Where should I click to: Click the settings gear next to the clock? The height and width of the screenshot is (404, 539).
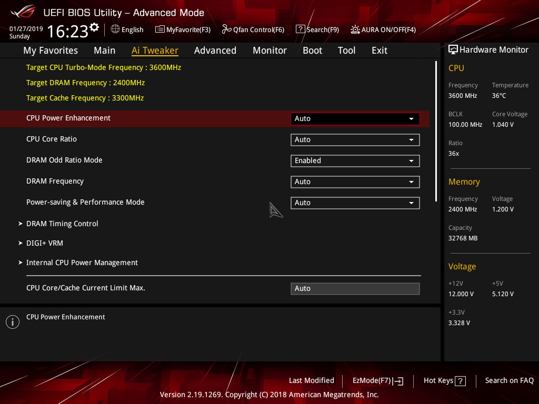point(94,27)
